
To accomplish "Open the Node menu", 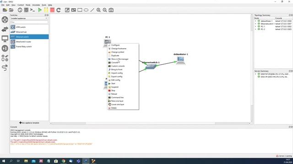I will click(x=28, y=5).
